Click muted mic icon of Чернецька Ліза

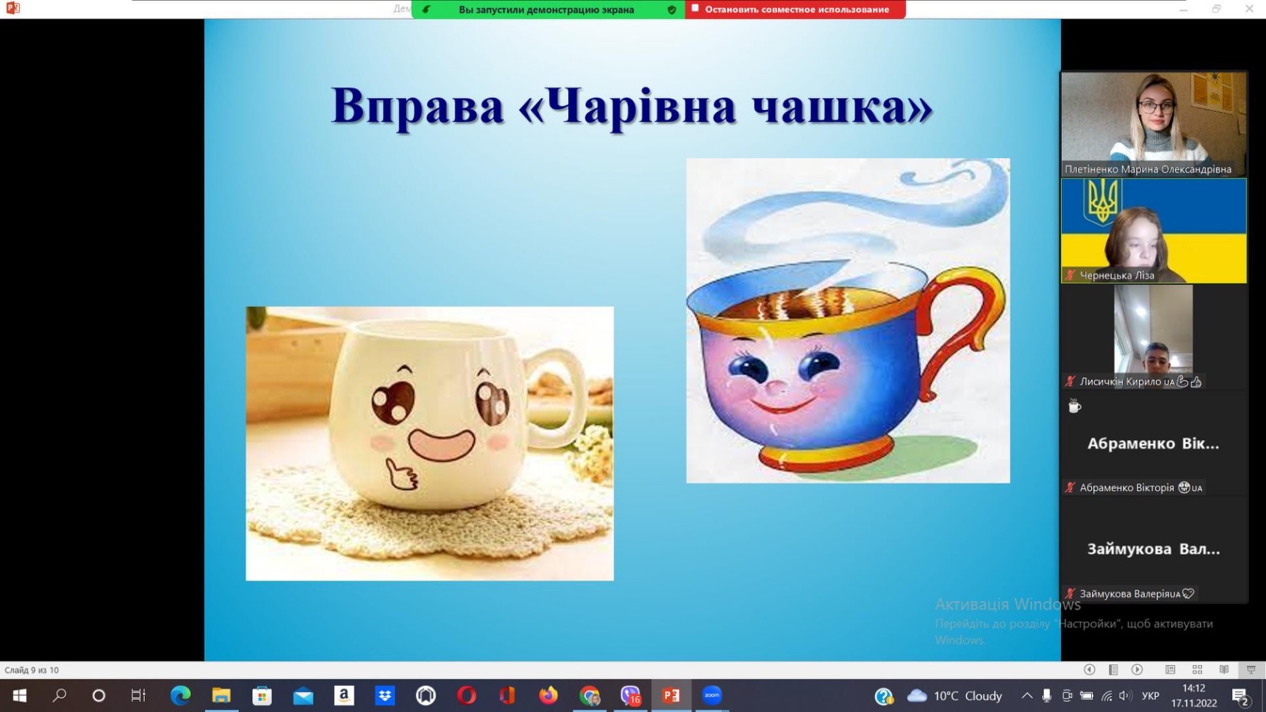[x=1071, y=275]
